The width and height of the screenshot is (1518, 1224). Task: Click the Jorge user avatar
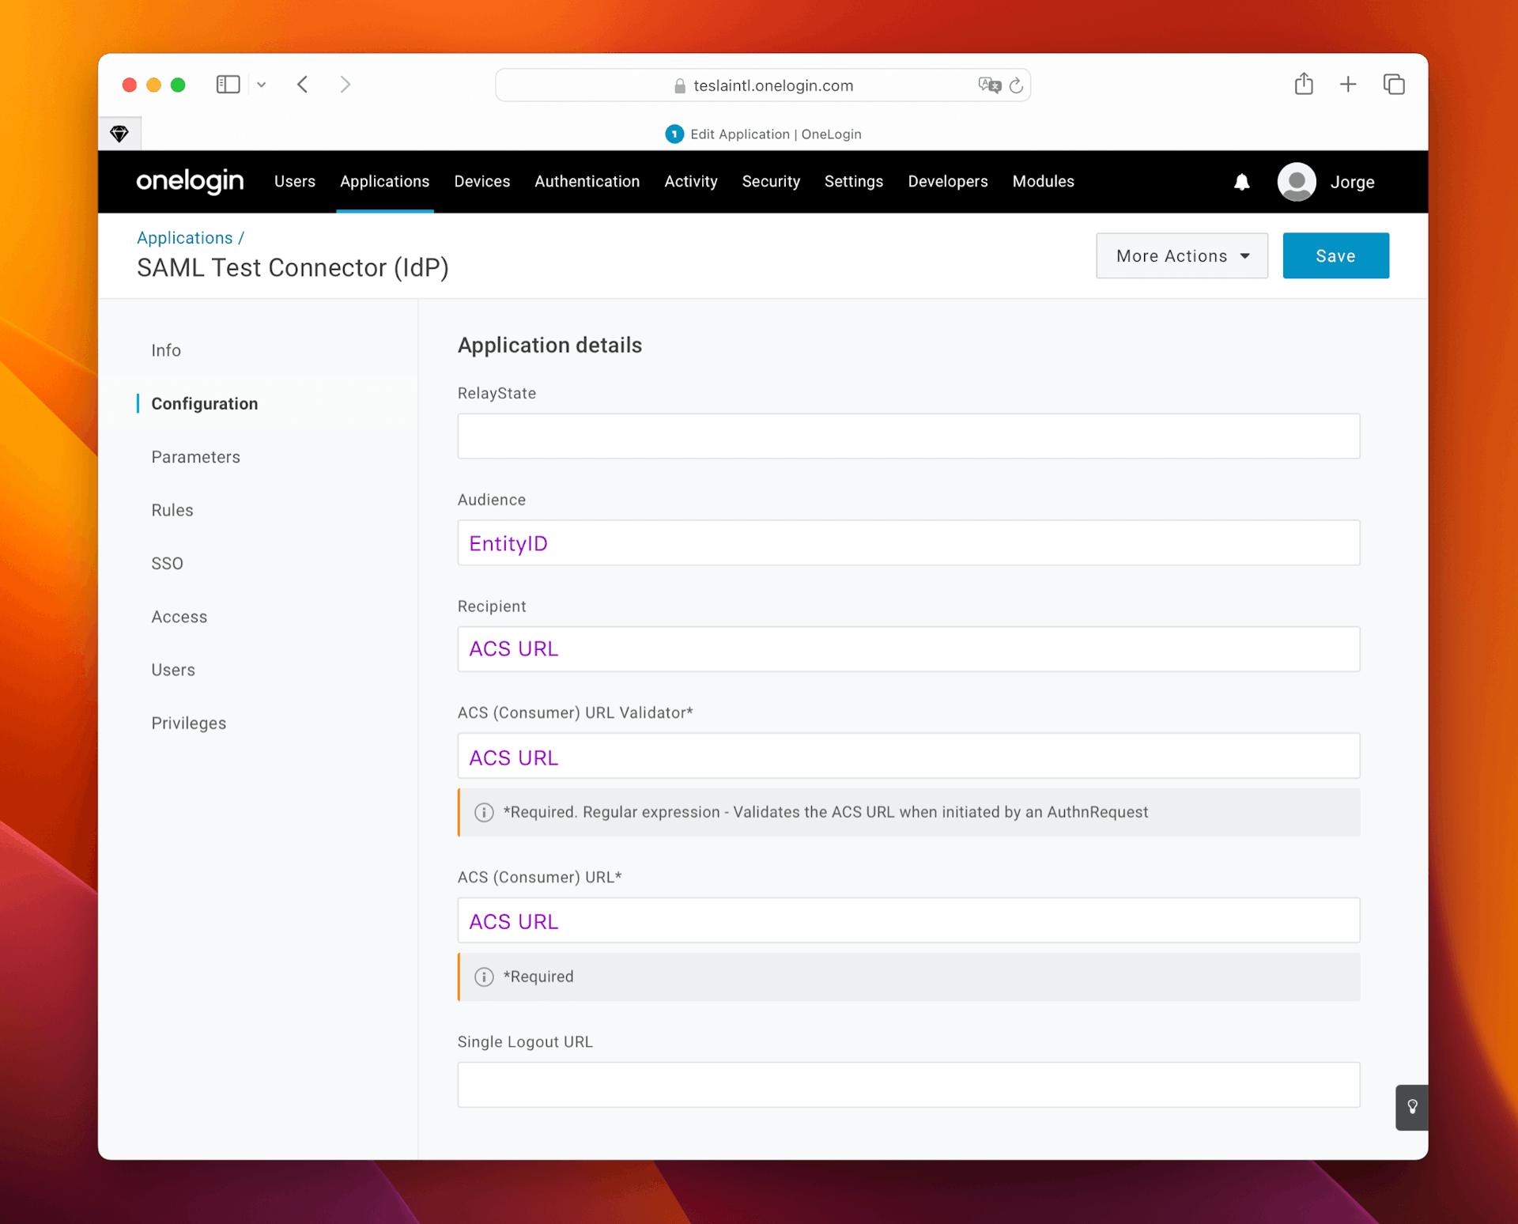pos(1296,182)
